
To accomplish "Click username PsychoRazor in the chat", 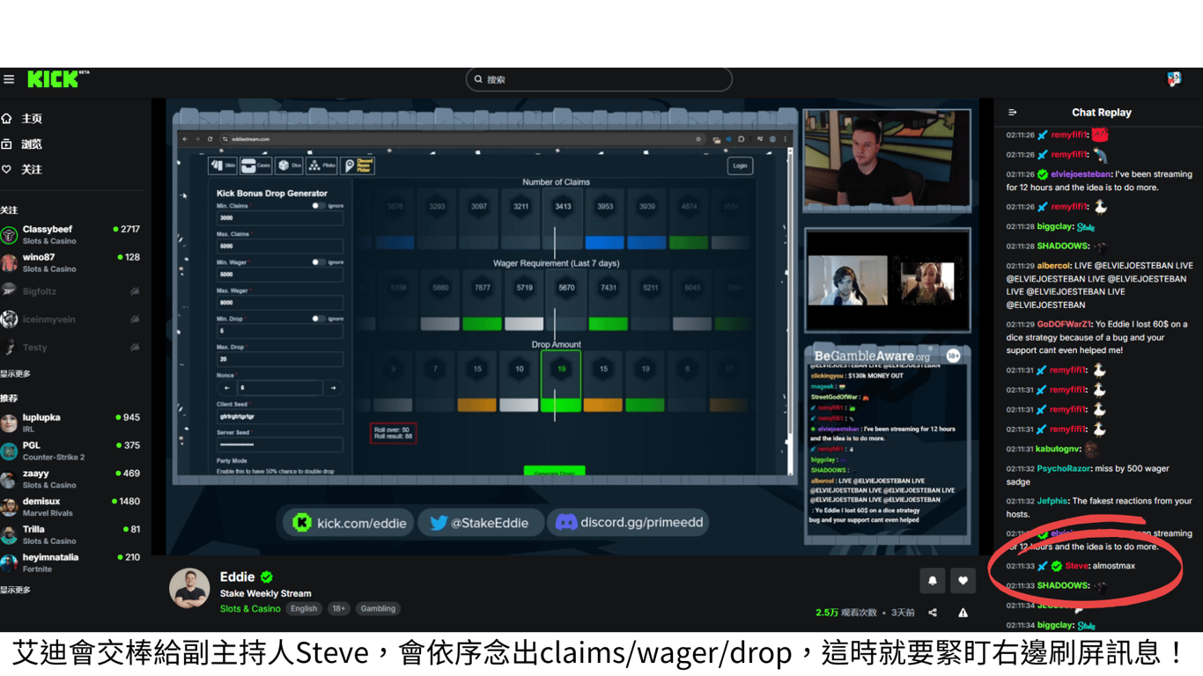I will 1065,469.
